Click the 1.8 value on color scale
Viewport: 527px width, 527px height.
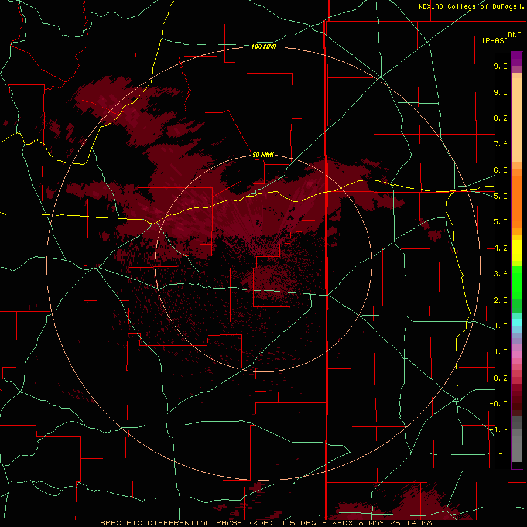501,326
